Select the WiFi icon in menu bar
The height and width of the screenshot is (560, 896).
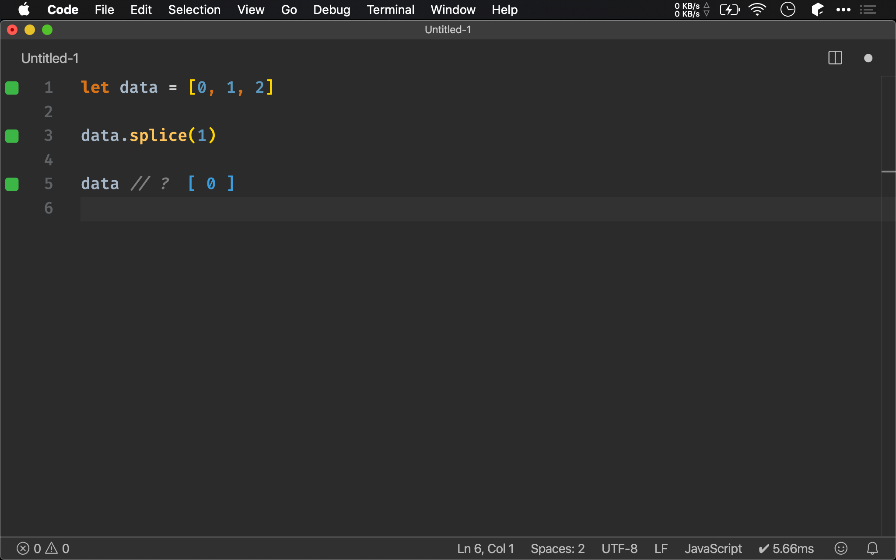[757, 10]
